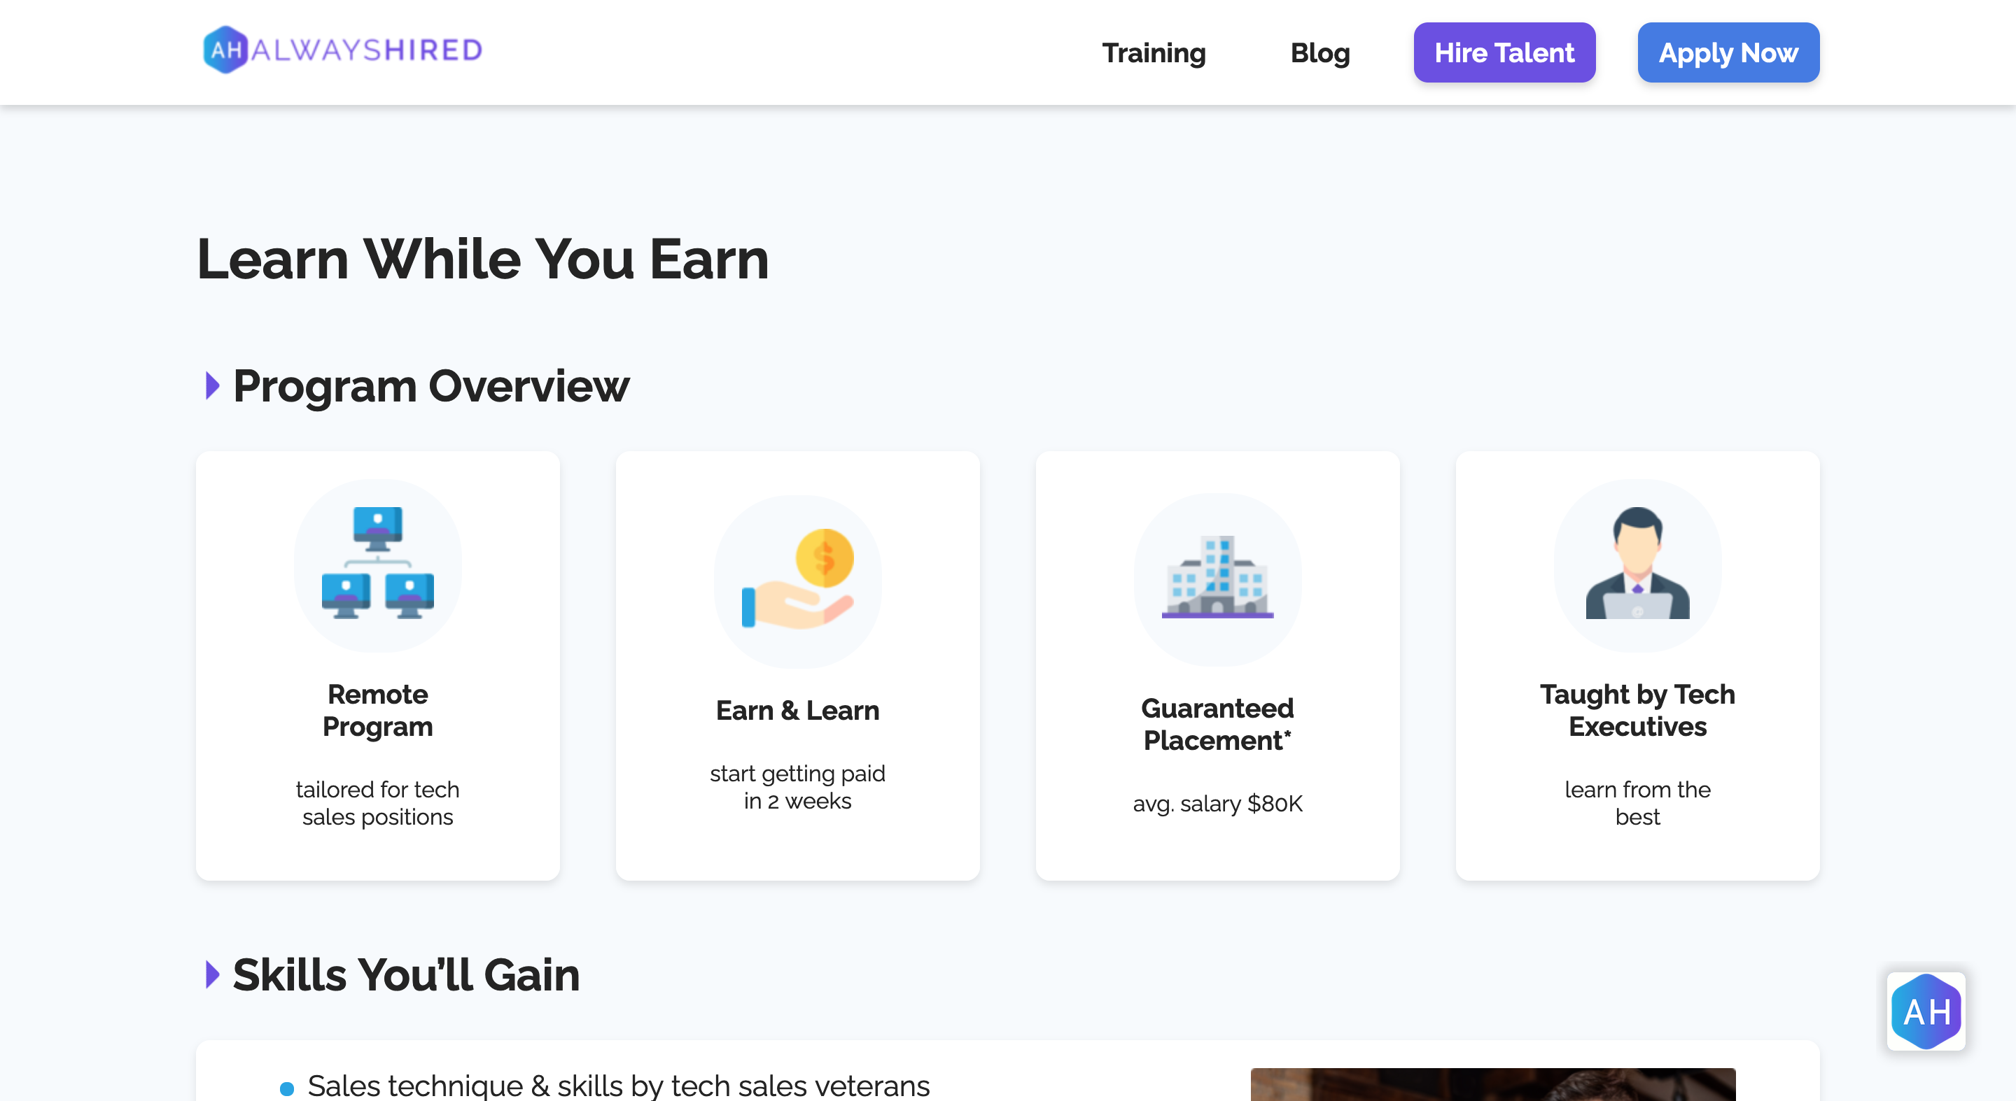Click the businessman with laptop icon
Image resolution: width=2016 pixels, height=1101 pixels.
coord(1637,564)
